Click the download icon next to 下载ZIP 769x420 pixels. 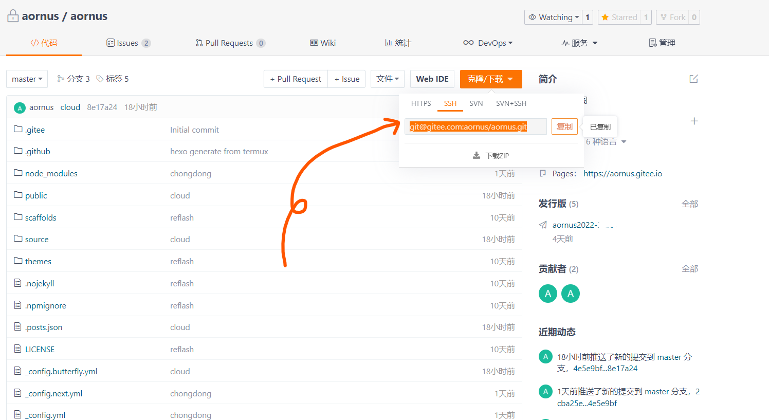[x=477, y=156]
